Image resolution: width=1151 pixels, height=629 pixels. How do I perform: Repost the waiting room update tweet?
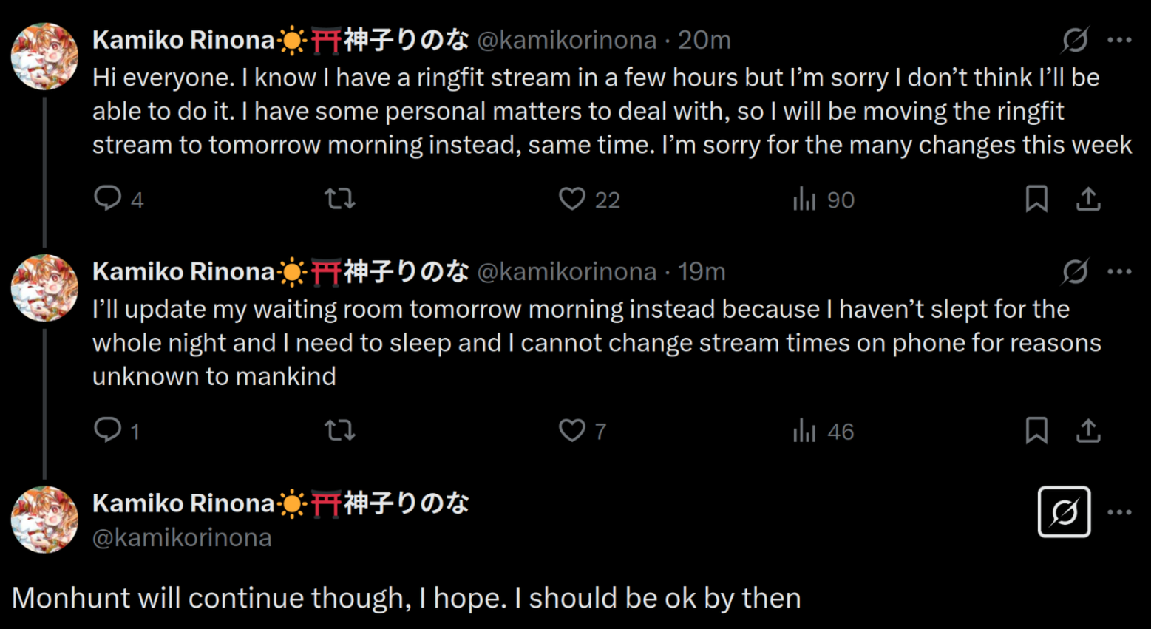(340, 429)
